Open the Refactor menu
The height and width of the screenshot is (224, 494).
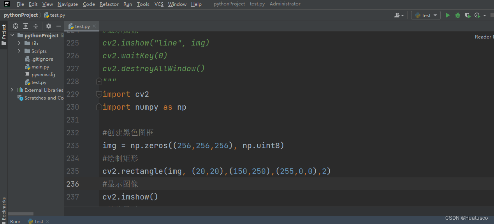(109, 4)
